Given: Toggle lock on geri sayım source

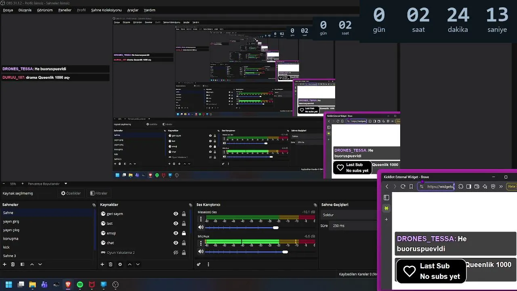Looking at the screenshot, I should [184, 214].
